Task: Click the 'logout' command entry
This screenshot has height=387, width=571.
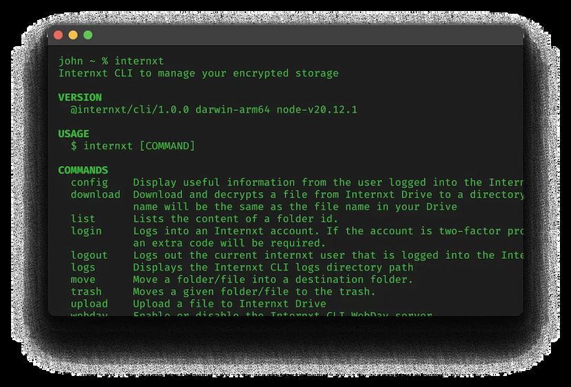Action: pyautogui.click(x=89, y=255)
